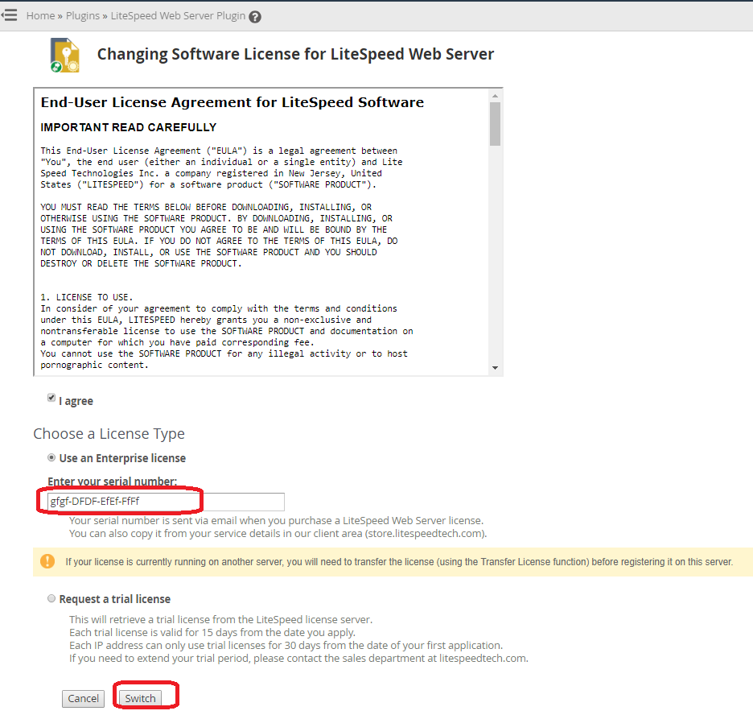The image size is (753, 715).
Task: Click the 'store.litespeedtech.com' client area line
Action: pos(278,533)
